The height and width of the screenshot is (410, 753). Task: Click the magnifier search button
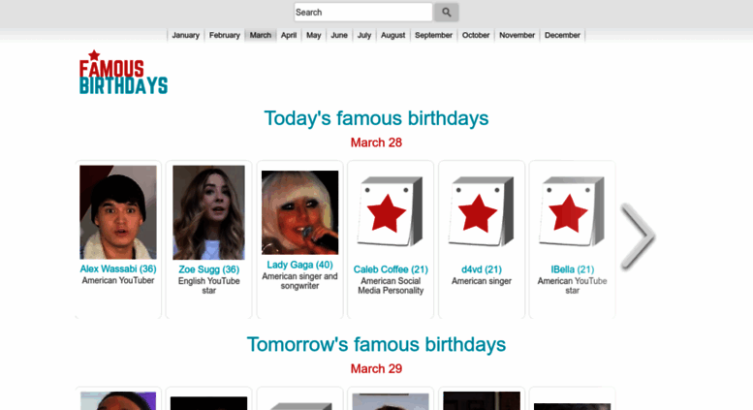point(446,13)
